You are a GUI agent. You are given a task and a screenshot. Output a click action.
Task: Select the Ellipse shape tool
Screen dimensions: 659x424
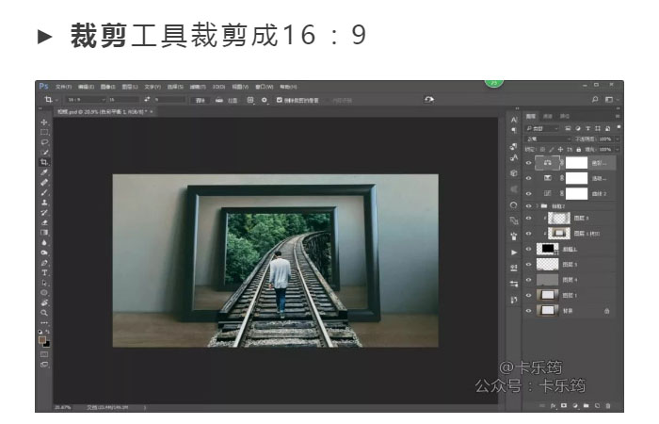[44, 293]
